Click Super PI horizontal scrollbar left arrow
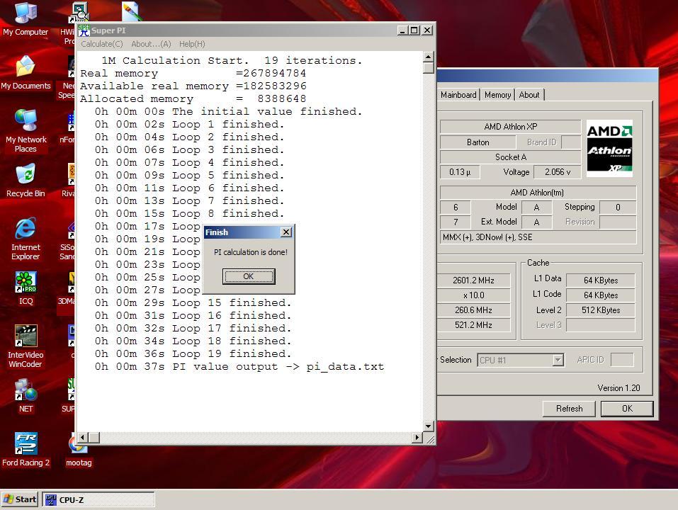This screenshot has height=510, width=678. click(83, 438)
